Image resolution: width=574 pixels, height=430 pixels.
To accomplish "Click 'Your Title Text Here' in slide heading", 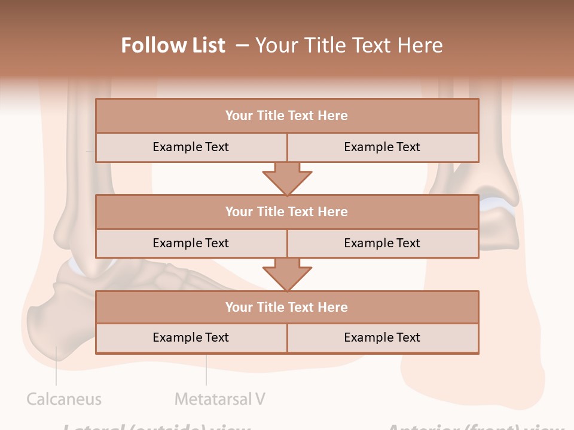I will click(x=349, y=45).
